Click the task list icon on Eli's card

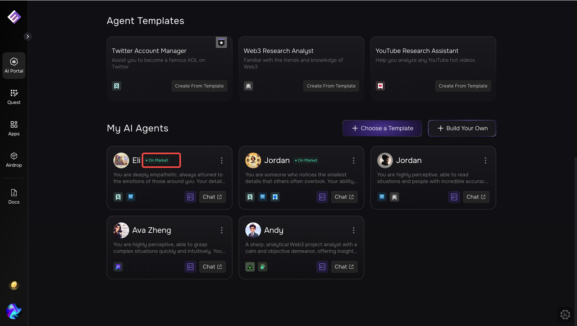click(x=190, y=197)
